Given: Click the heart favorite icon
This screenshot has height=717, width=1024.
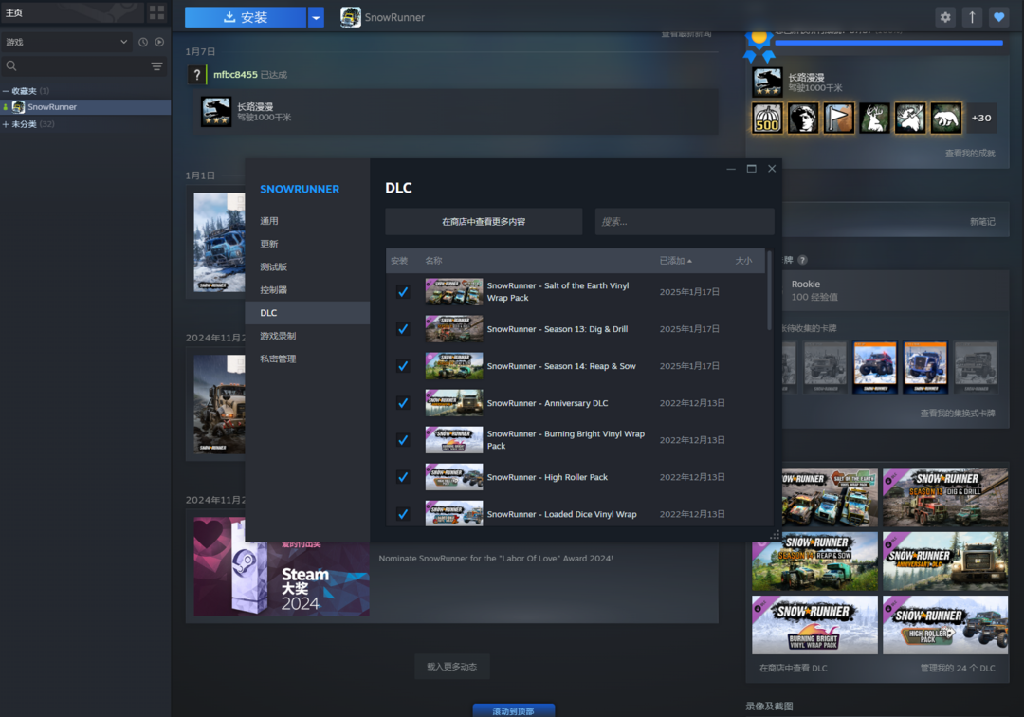Looking at the screenshot, I should [x=998, y=17].
